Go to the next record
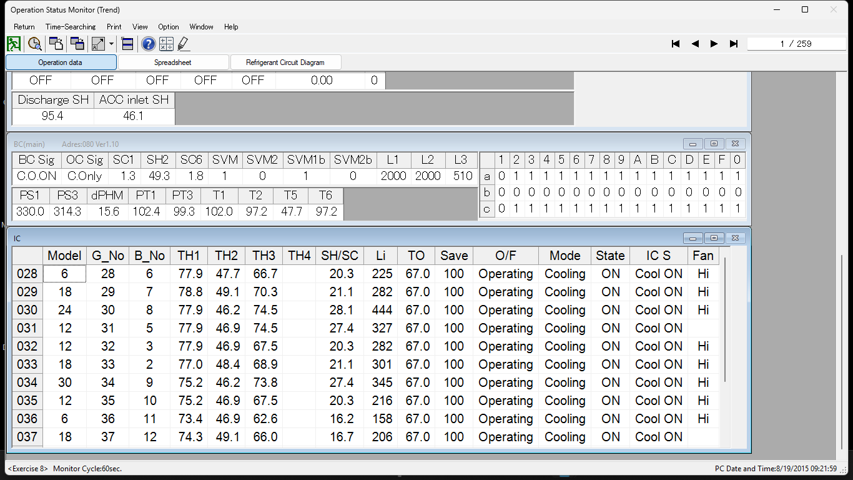 pyautogui.click(x=714, y=44)
